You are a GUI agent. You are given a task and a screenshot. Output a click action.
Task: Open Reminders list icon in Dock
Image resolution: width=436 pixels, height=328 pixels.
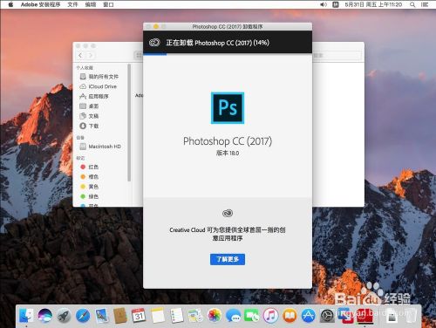tap(176, 316)
